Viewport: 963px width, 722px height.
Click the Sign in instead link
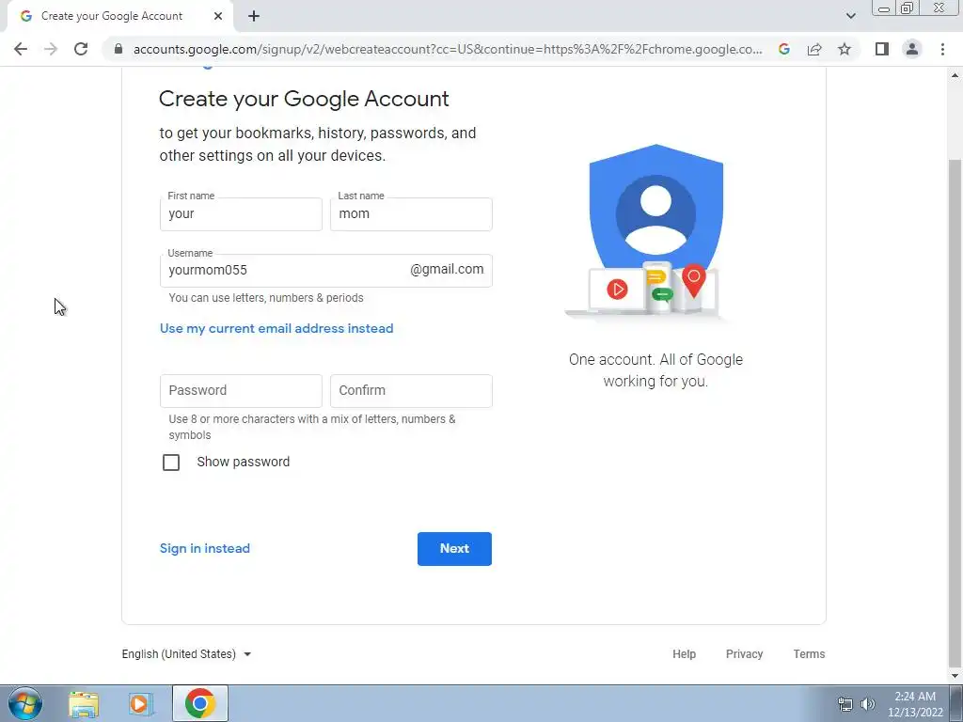(x=204, y=548)
